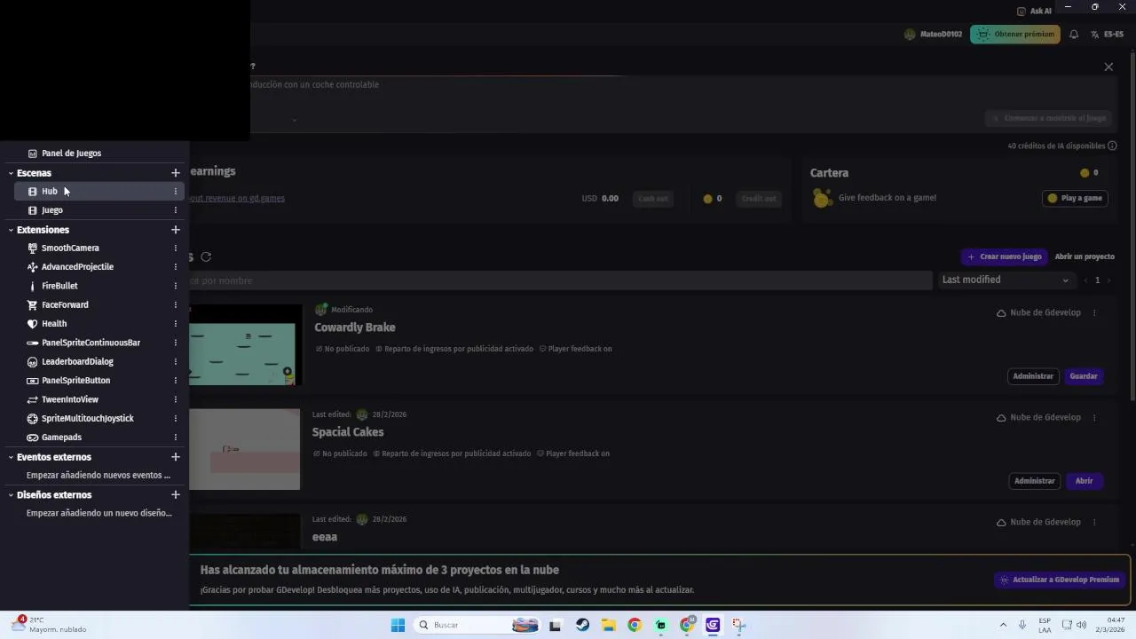This screenshot has height=639, width=1136.
Task: Click 'Empezar añadiendo nuevos eventos' text
Action: pos(99,476)
